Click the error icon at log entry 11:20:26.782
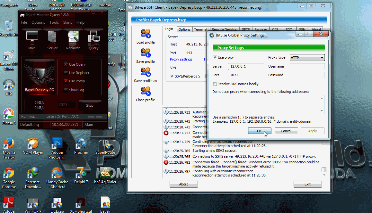 (166, 162)
